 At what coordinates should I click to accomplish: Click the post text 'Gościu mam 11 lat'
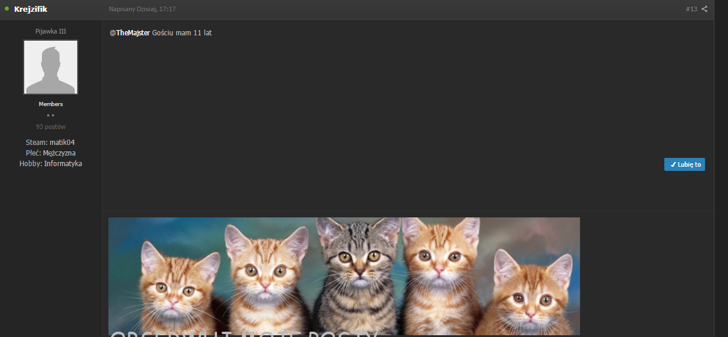coord(182,33)
